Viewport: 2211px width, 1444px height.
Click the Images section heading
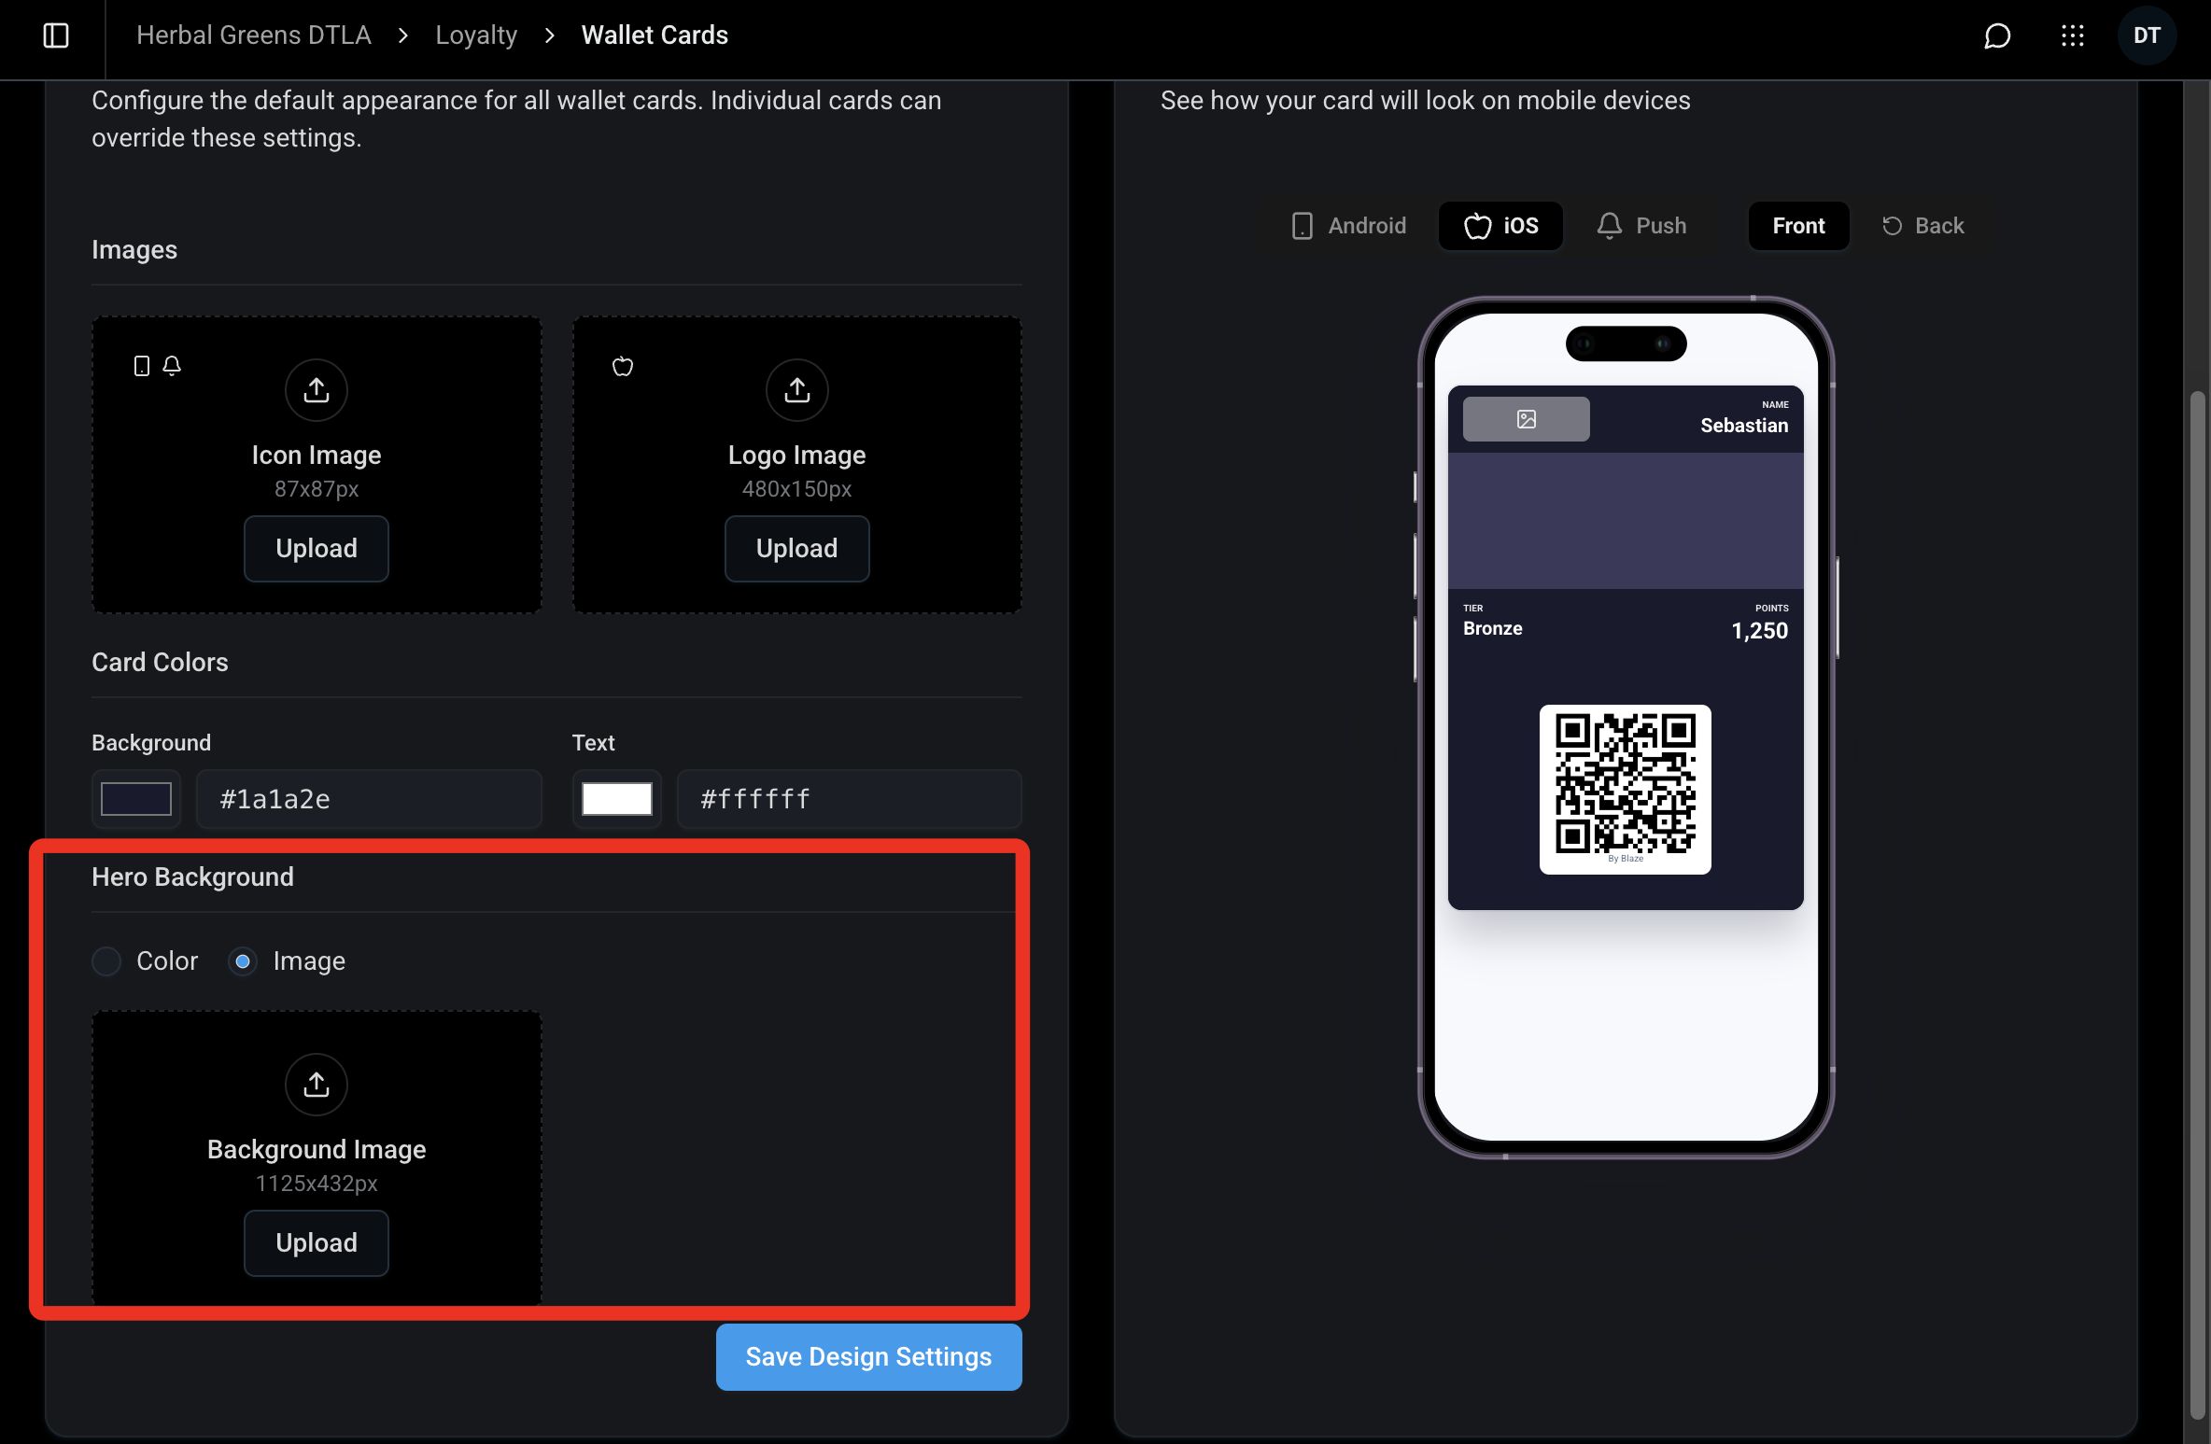(134, 250)
